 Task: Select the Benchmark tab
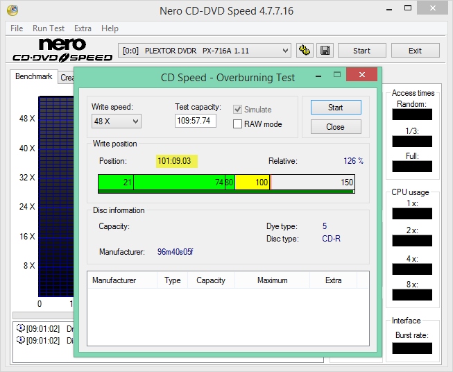(34, 77)
